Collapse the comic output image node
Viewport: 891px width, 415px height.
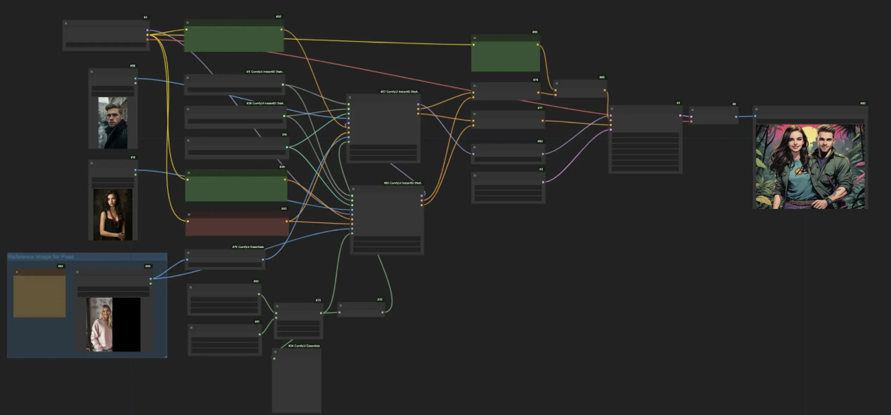tap(757, 110)
